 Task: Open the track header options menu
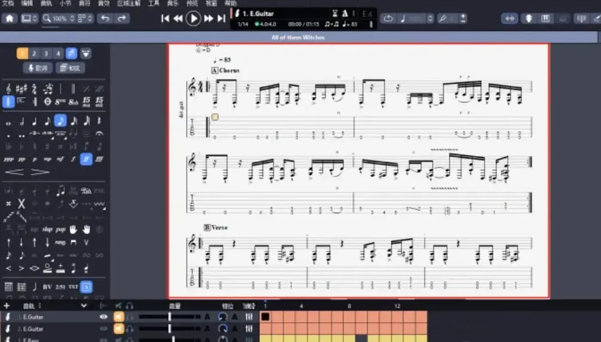pos(39,306)
